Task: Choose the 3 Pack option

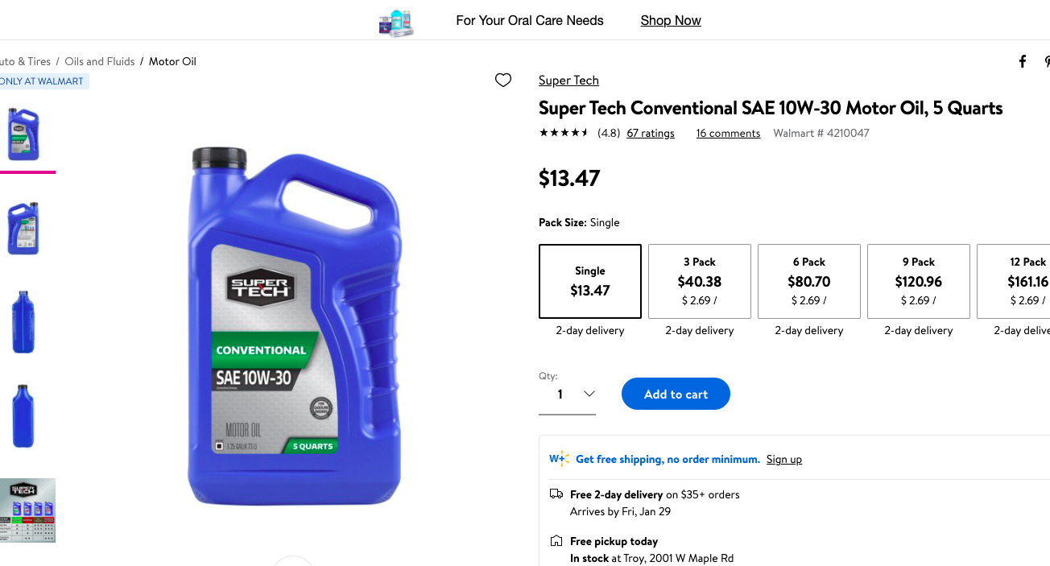Action: click(700, 281)
